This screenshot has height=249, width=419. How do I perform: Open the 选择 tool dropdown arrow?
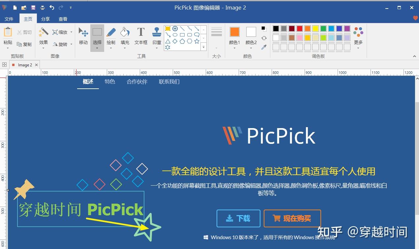pos(97,48)
